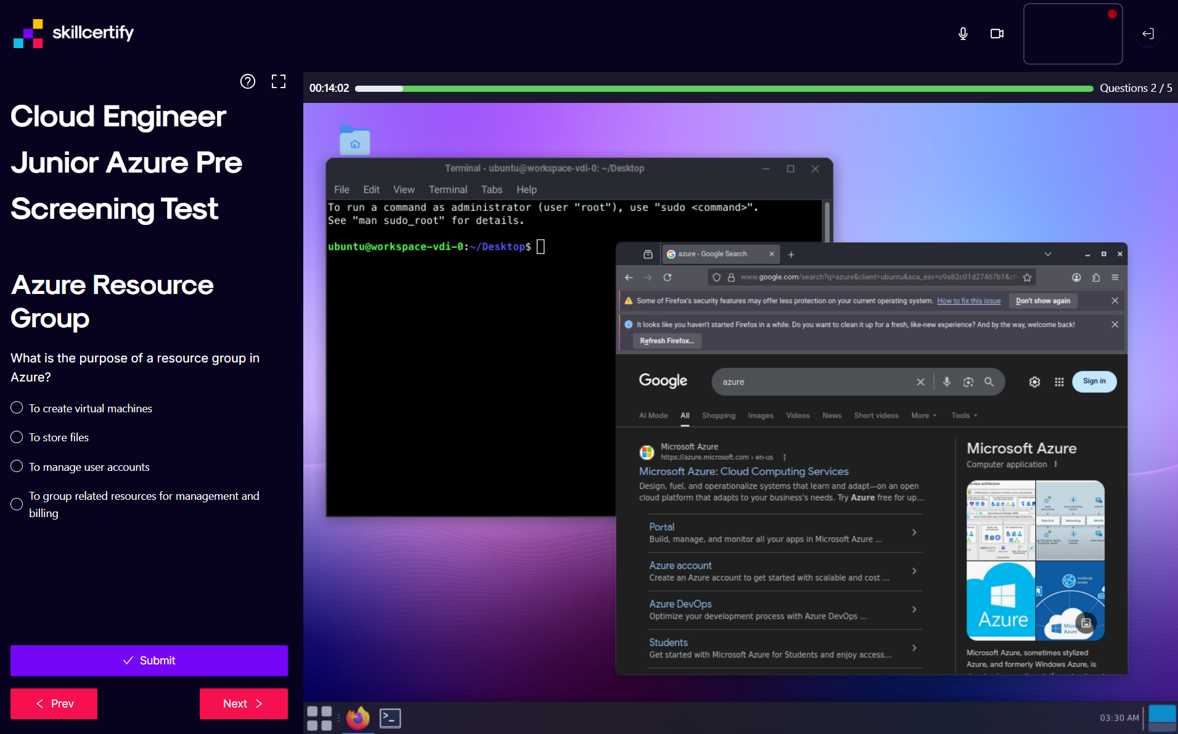
Task: Expand the VDI to fullscreen
Action: tap(279, 81)
